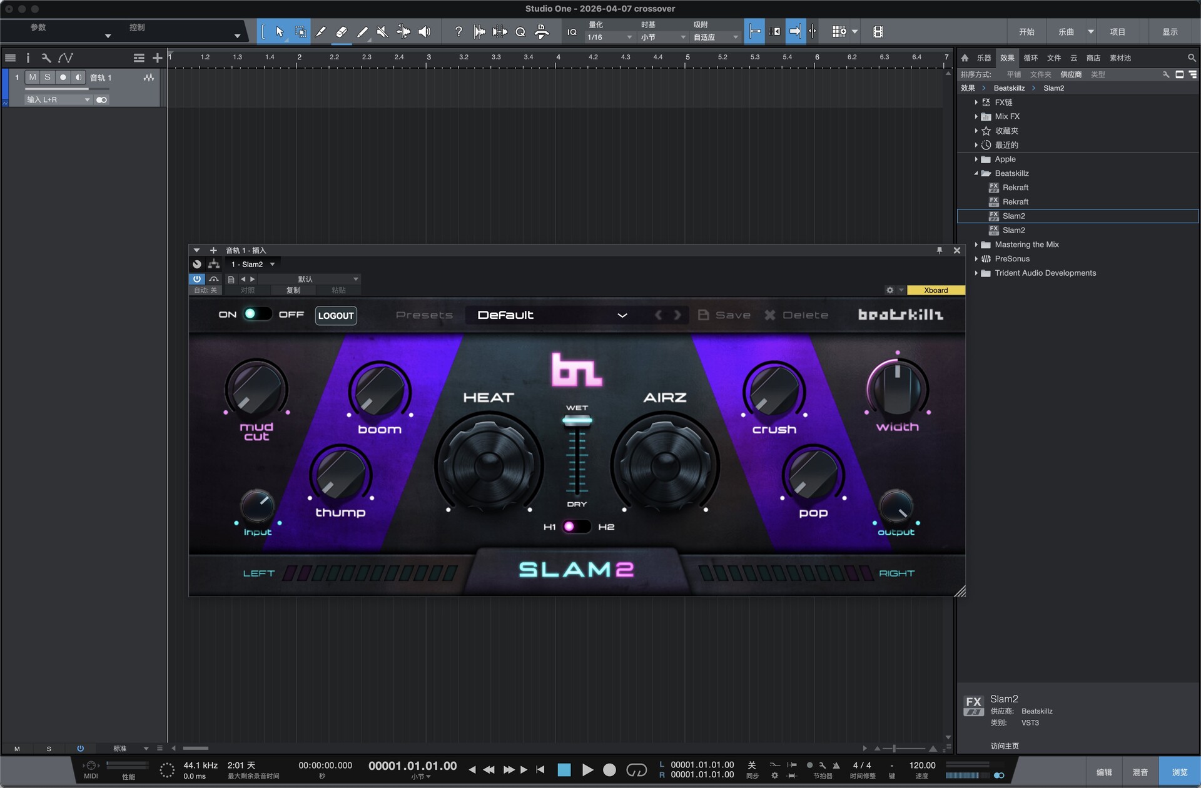The height and width of the screenshot is (788, 1201).
Task: Click the 访问主页 link
Action: point(1005,746)
